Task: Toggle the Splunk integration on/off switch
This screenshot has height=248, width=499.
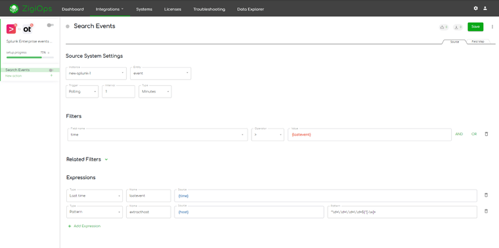Action: 50,25
